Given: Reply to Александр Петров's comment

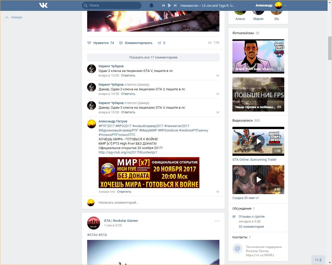Looking at the screenshot, I should click(124, 192).
